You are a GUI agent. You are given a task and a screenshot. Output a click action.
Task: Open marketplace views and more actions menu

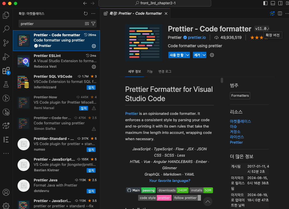coord(93,14)
